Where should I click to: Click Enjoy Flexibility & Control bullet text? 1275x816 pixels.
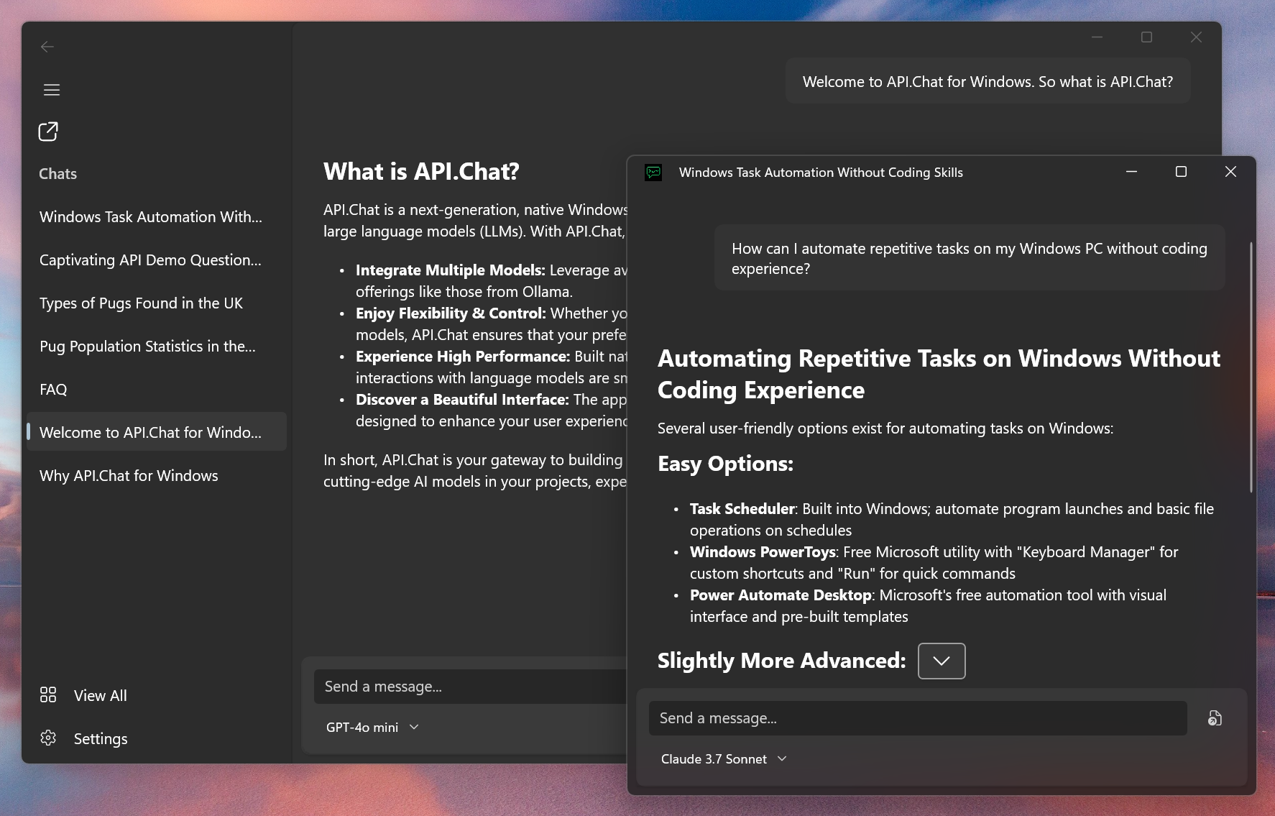click(x=492, y=324)
